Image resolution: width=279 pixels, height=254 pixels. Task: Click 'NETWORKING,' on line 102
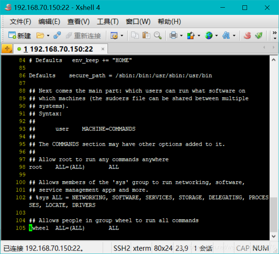(x=90, y=198)
